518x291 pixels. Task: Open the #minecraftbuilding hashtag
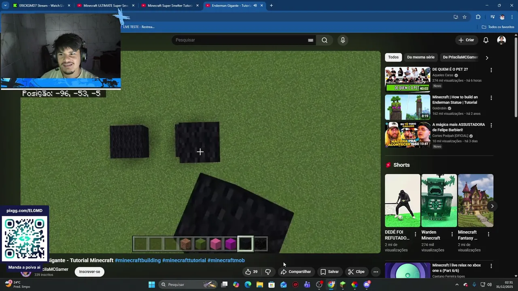click(138, 260)
